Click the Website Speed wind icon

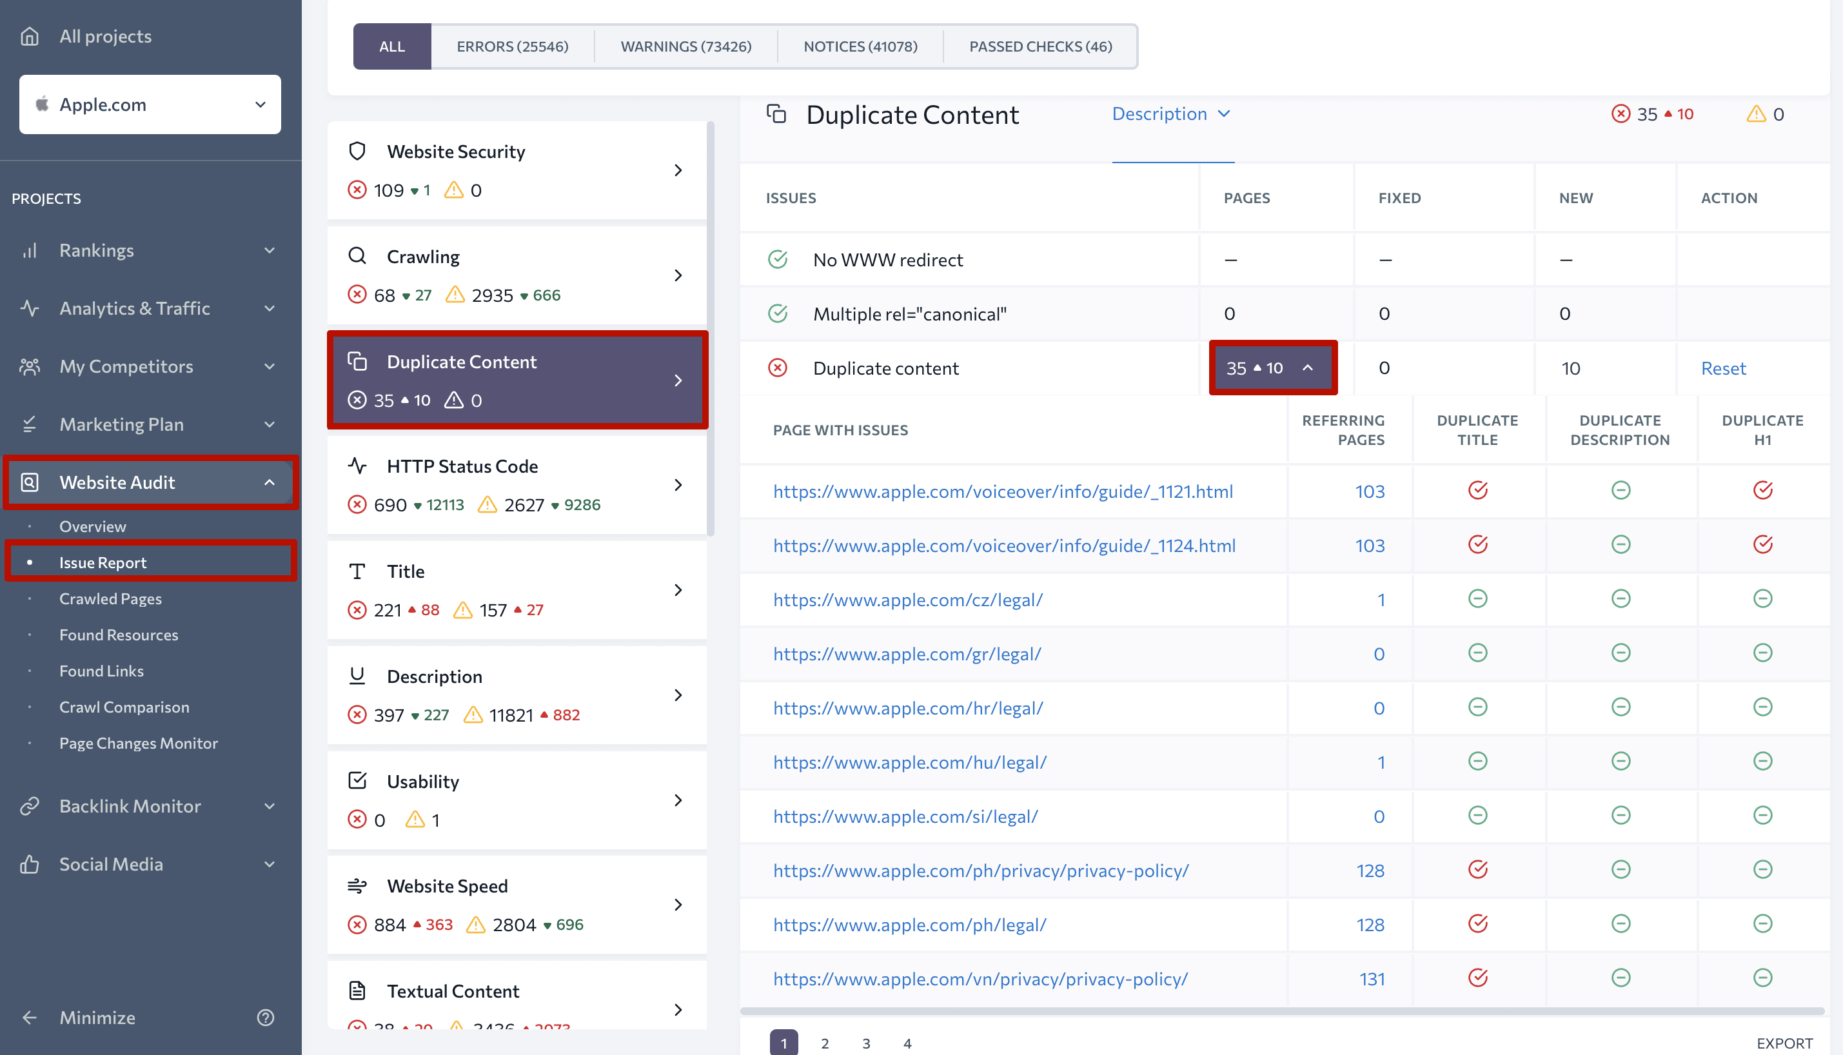(x=357, y=885)
